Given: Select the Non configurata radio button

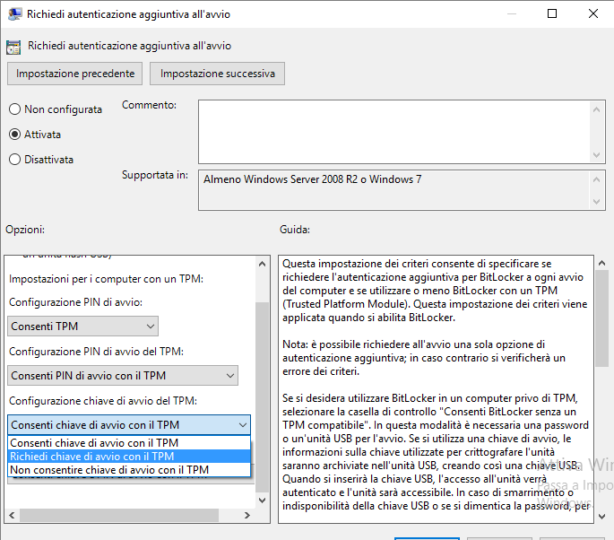Looking at the screenshot, I should pyautogui.click(x=15, y=109).
